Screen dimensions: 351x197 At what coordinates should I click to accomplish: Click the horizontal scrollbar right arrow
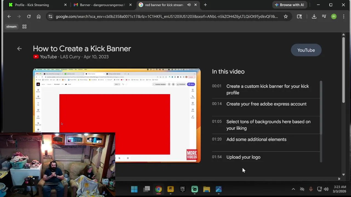339,179
